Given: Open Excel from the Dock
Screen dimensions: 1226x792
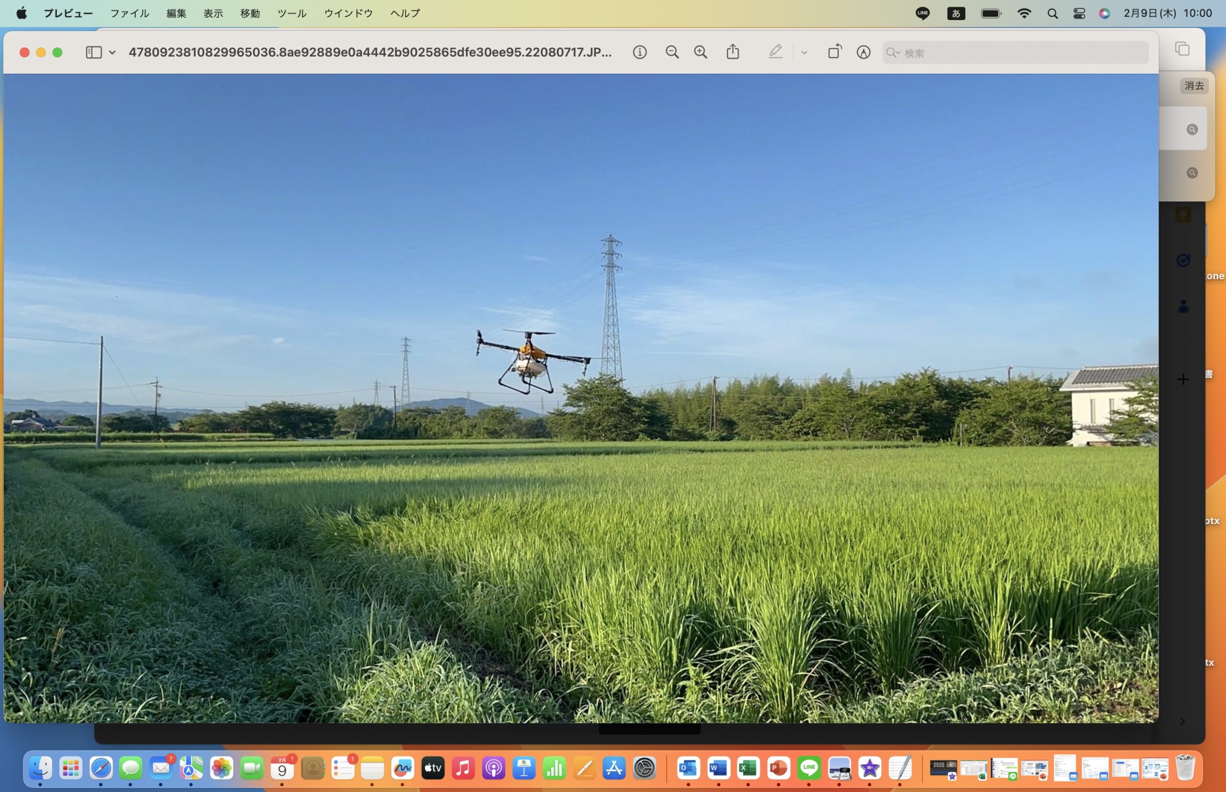Looking at the screenshot, I should click(748, 769).
